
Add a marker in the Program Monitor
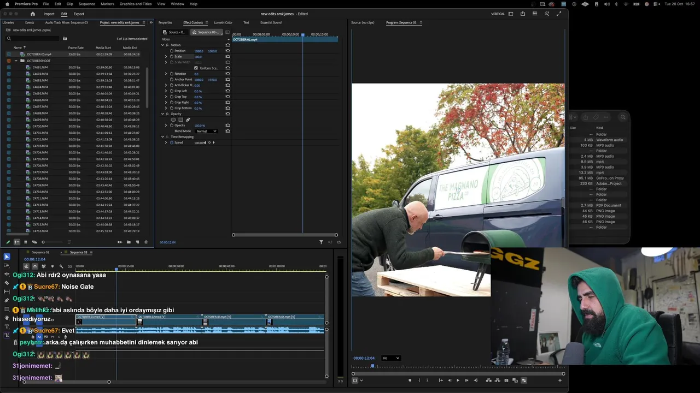click(x=410, y=380)
